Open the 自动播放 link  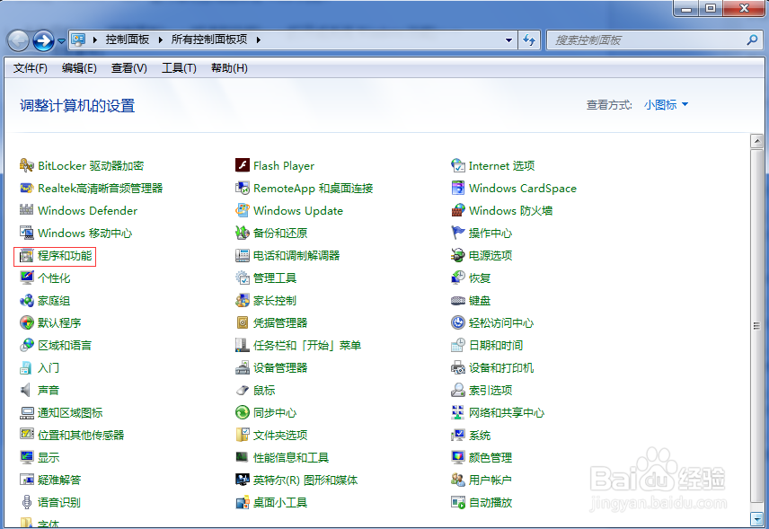491,503
